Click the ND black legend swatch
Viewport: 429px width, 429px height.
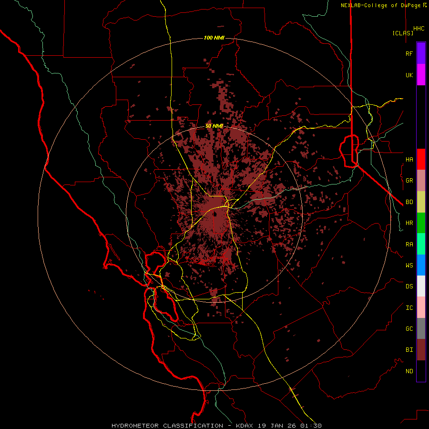pos(421,371)
